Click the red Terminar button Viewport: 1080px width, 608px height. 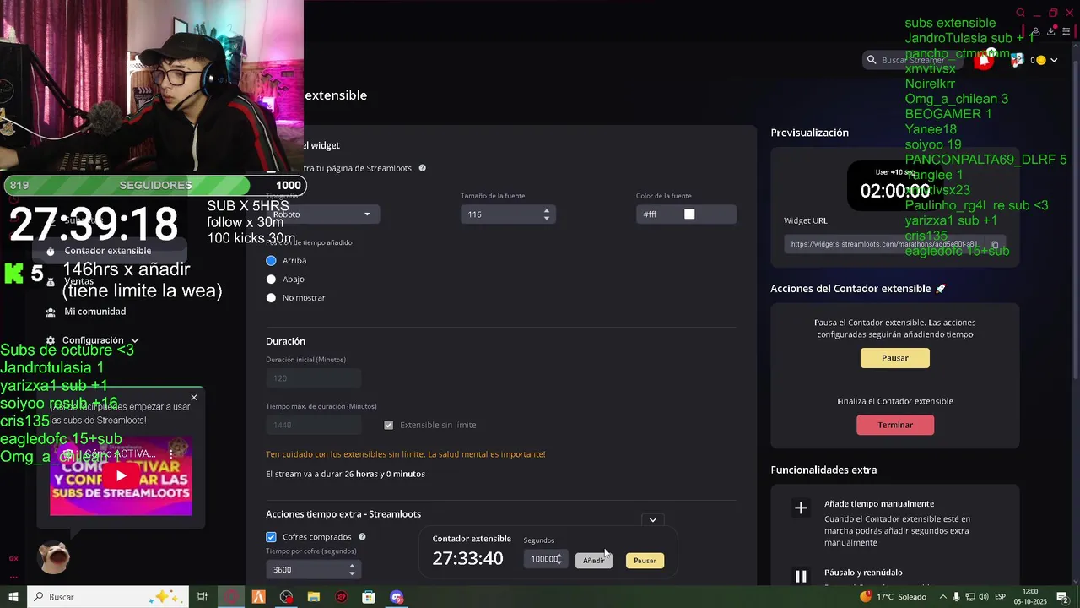click(x=895, y=425)
